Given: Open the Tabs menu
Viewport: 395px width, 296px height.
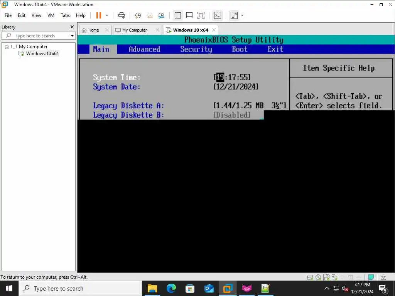Looking at the screenshot, I should [x=65, y=15].
